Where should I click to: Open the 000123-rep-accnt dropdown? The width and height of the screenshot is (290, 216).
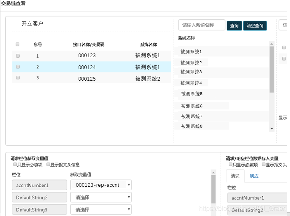[x=101, y=185]
